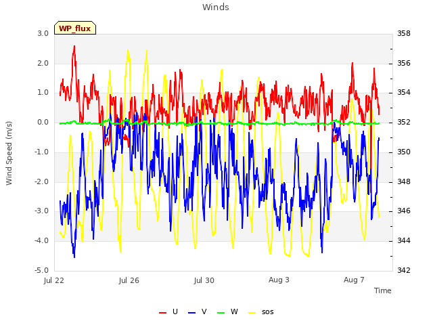Click the Jul 30 date tick label
Screen dimensions: 433x325
point(204,280)
